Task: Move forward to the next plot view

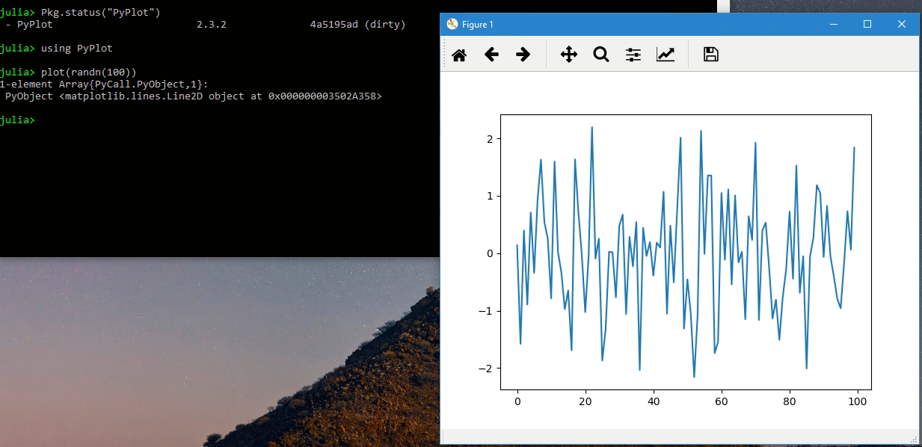Action: [523, 54]
